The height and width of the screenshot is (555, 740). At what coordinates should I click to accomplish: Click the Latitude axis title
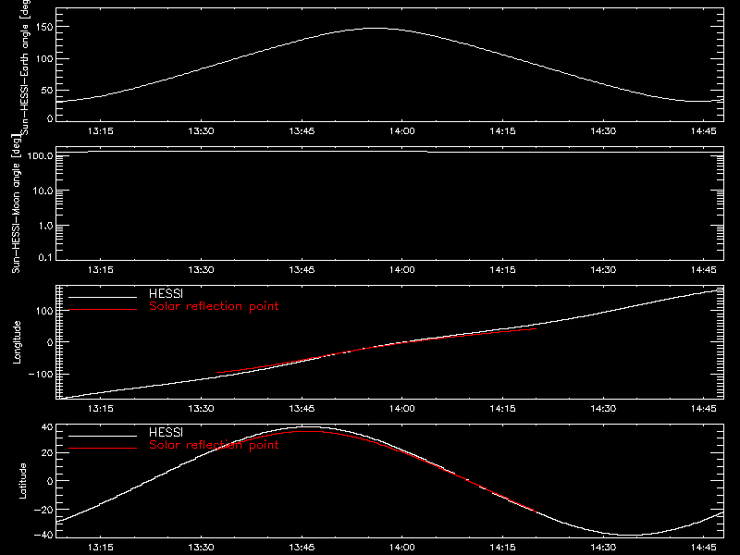(x=22, y=481)
